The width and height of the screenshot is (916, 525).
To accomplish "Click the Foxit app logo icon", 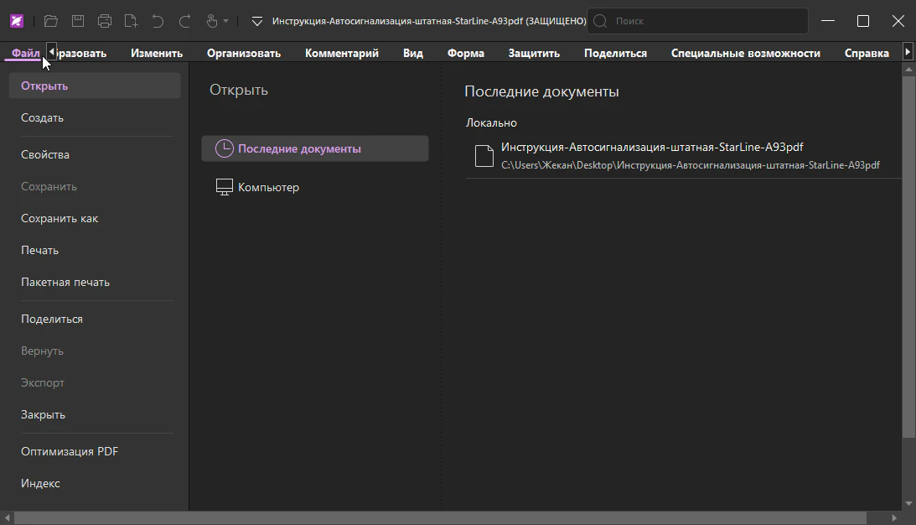I will (17, 21).
